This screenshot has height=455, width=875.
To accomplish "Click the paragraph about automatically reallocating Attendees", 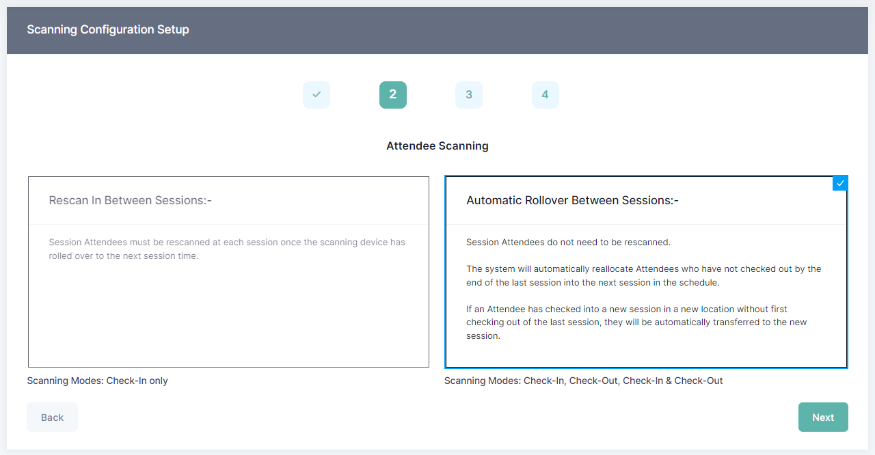I will (643, 275).
